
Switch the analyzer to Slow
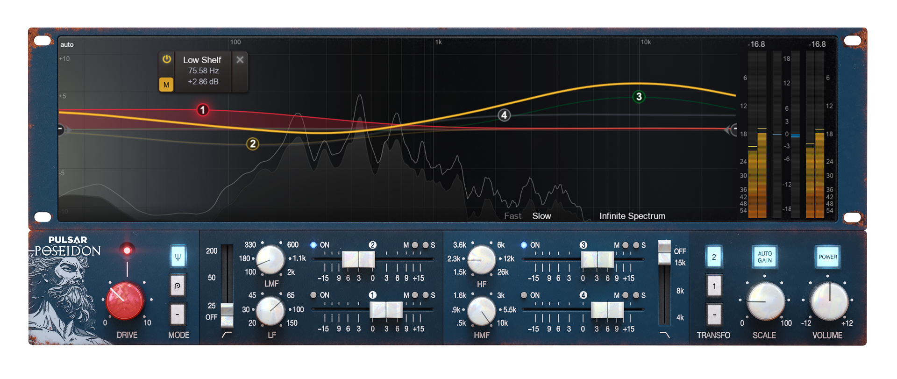coord(541,216)
